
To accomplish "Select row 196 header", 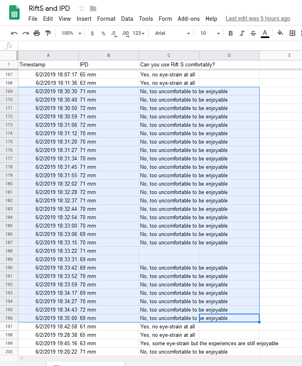I will [9, 318].
